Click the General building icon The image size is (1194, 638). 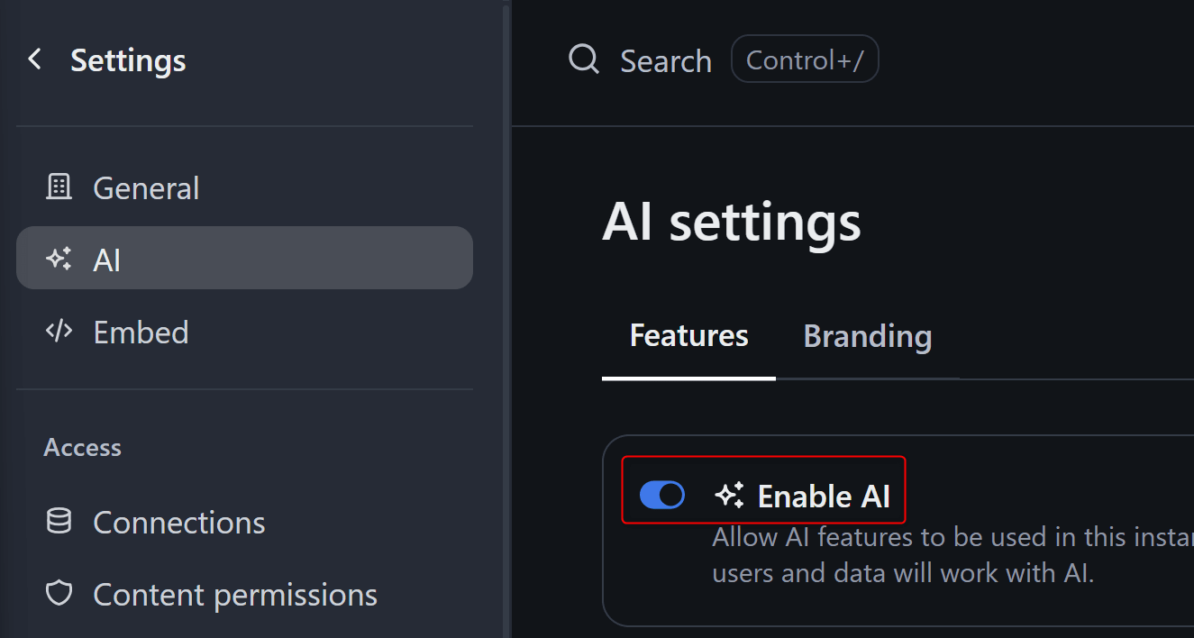click(x=59, y=187)
